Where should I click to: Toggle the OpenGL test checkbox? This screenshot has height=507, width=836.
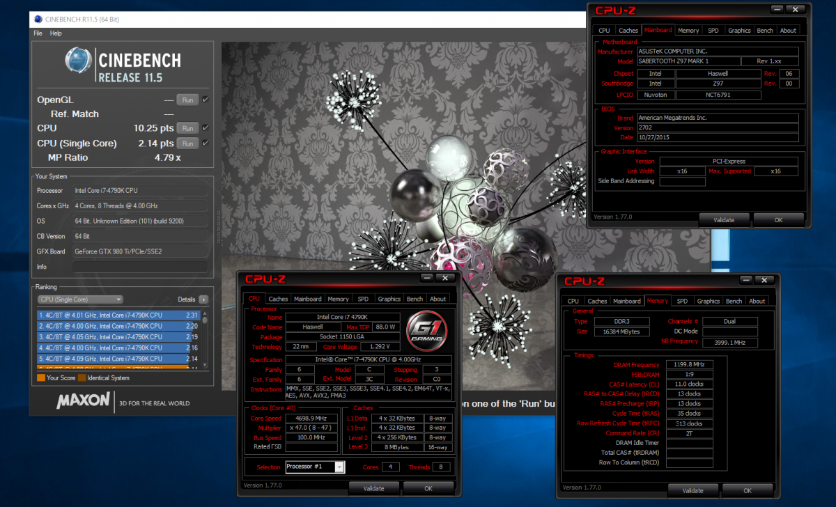coord(205,100)
